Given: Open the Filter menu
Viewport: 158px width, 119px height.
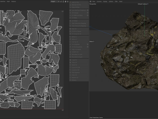Looking at the screenshot, I should 116,1.
